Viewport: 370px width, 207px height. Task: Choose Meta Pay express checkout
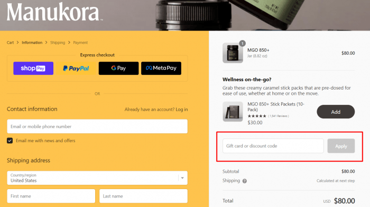[x=161, y=68]
